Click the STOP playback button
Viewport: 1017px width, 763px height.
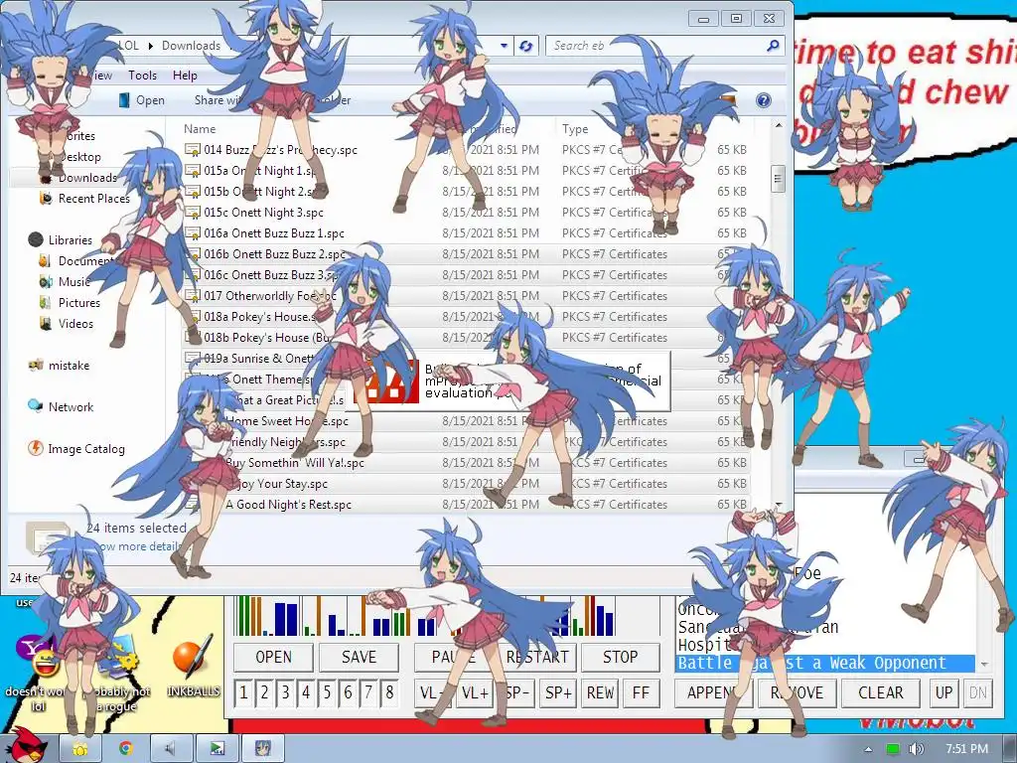pyautogui.click(x=621, y=658)
